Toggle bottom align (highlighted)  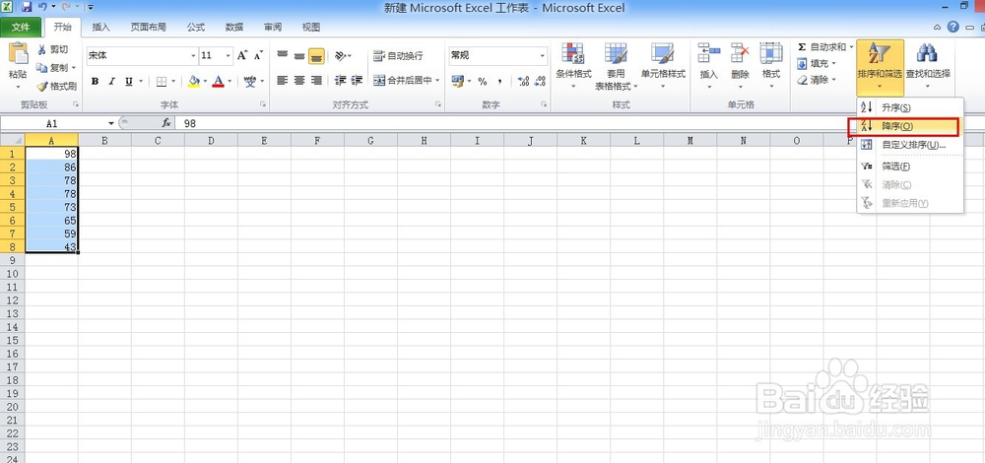point(316,56)
